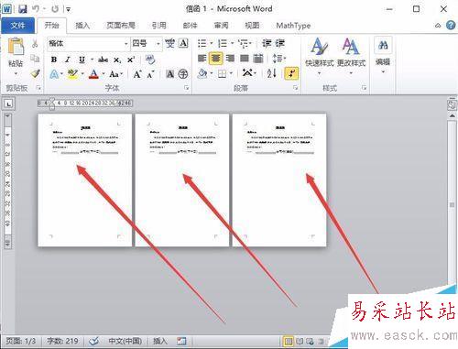This screenshot has width=458, height=349.
Task: Click Increase Indent icon
Action: [x=280, y=43]
